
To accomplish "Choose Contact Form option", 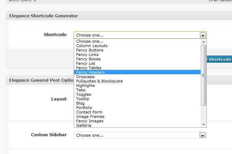I will [x=137, y=112].
